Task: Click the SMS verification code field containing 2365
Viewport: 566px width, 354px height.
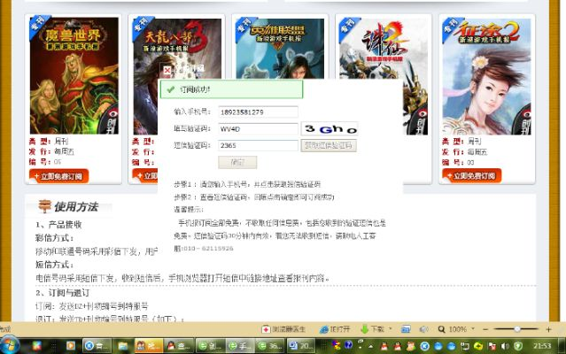Action: (x=258, y=145)
